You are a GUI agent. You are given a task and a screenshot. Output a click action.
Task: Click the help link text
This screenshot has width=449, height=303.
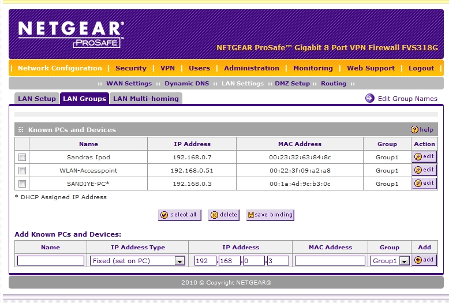click(x=426, y=130)
